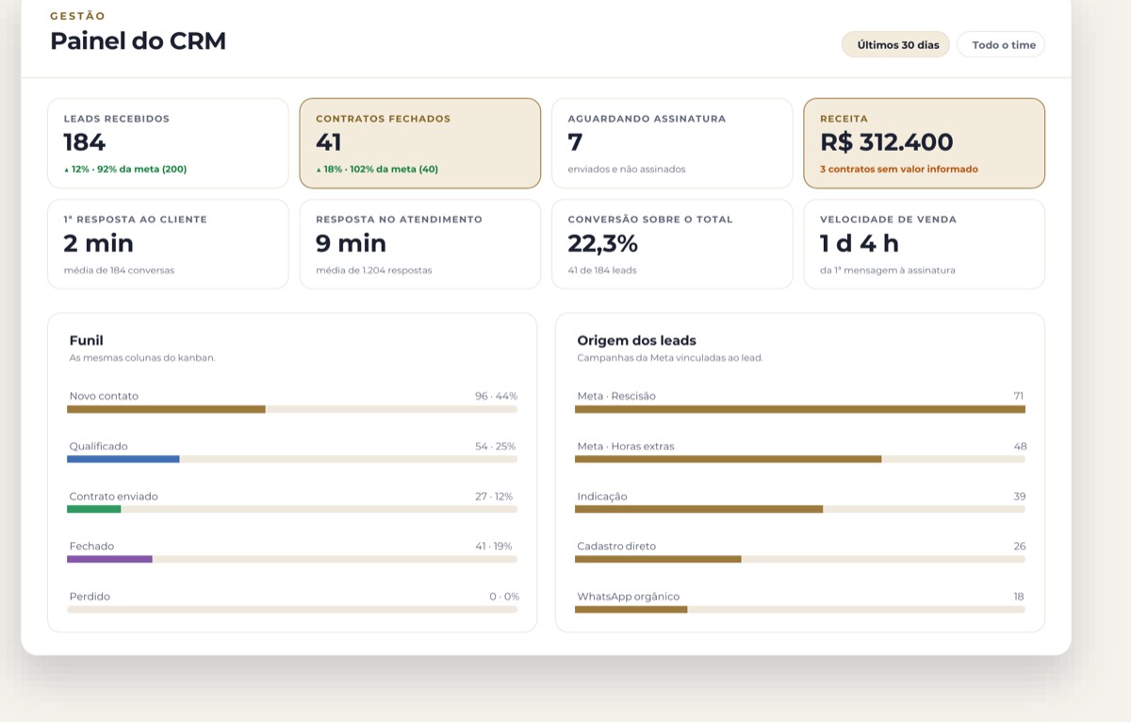Click the empty Perdido funnel bar
Image resolution: width=1131 pixels, height=722 pixels.
(x=292, y=609)
